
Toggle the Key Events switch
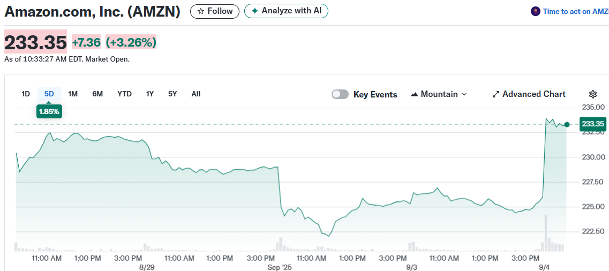340,94
